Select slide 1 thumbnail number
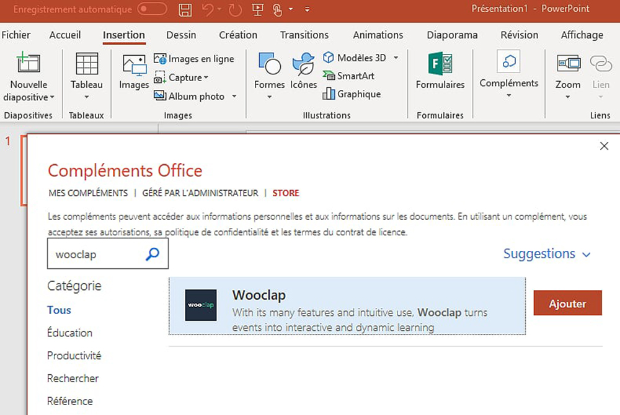620x415 pixels. click(x=7, y=141)
